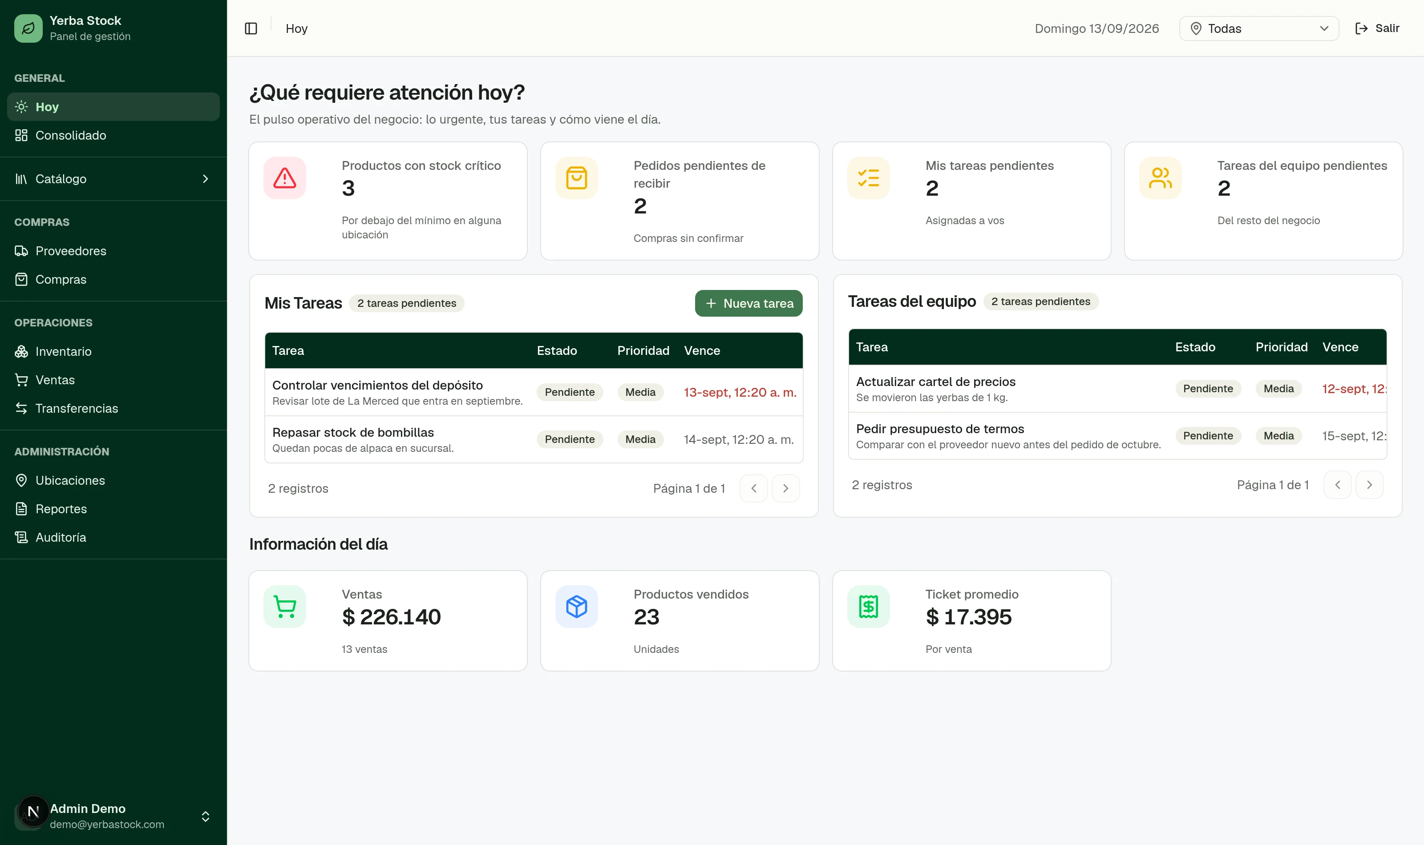Open the Compras page

click(x=113, y=279)
